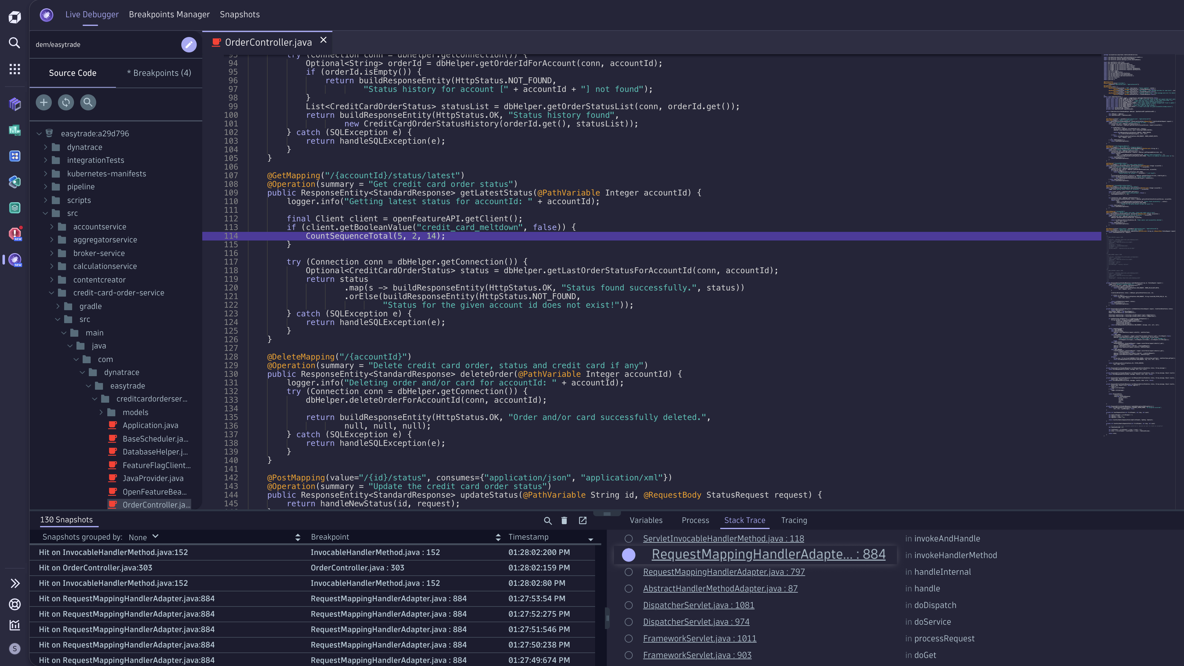
Task: Select the snapshot row 'Hit on OrderController.java:303'
Action: click(x=95, y=568)
